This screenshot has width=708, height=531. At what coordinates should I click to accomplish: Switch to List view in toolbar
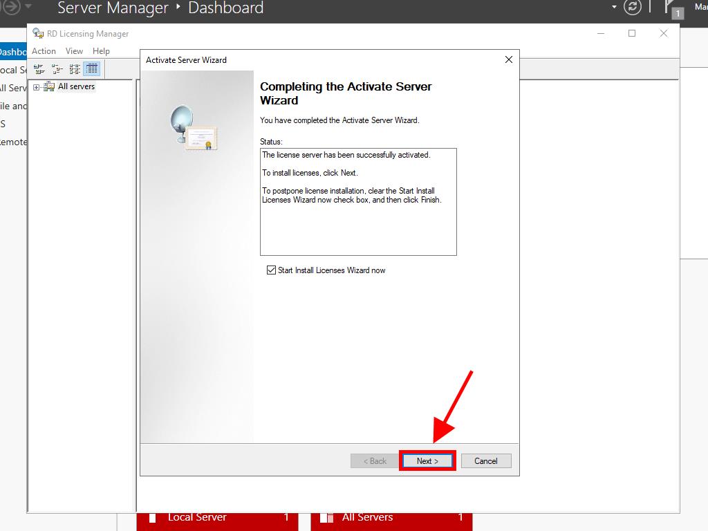[75, 69]
